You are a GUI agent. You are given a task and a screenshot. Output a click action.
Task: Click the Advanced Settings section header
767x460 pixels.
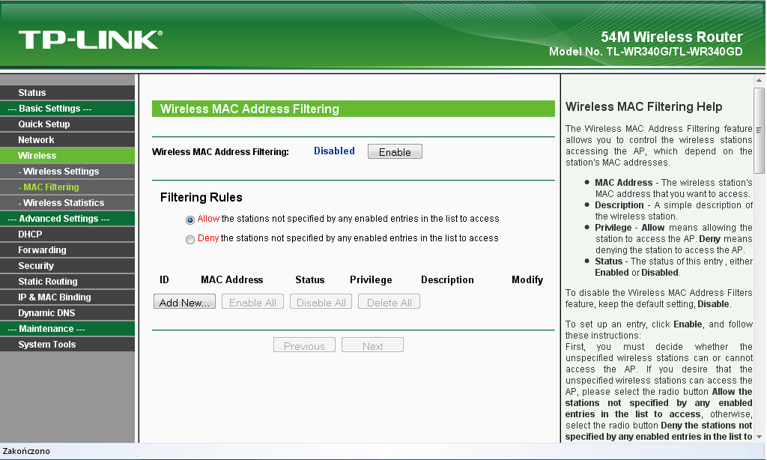[x=67, y=218]
